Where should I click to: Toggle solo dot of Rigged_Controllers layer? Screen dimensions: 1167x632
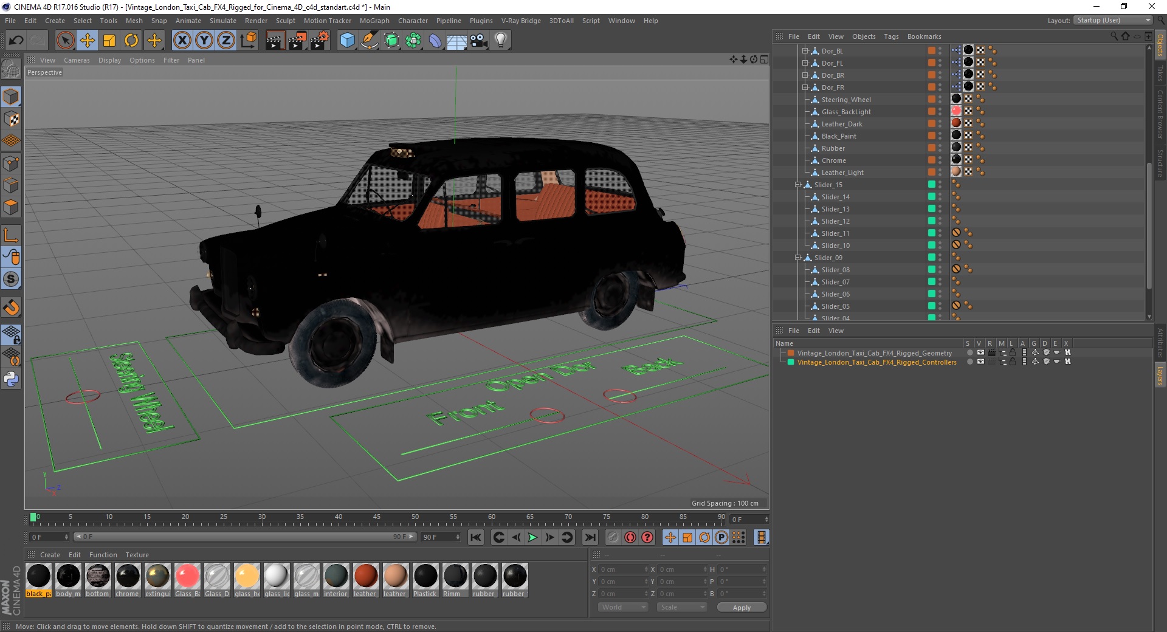click(969, 362)
